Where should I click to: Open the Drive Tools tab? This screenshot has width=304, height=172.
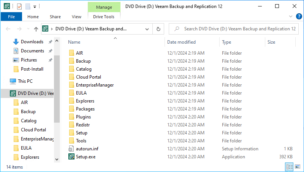(x=104, y=17)
